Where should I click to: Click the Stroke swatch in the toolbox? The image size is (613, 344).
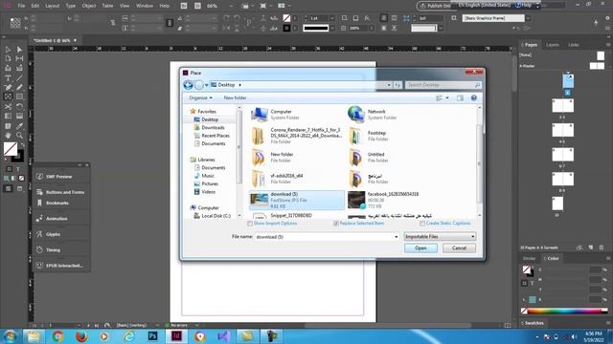click(x=17, y=157)
